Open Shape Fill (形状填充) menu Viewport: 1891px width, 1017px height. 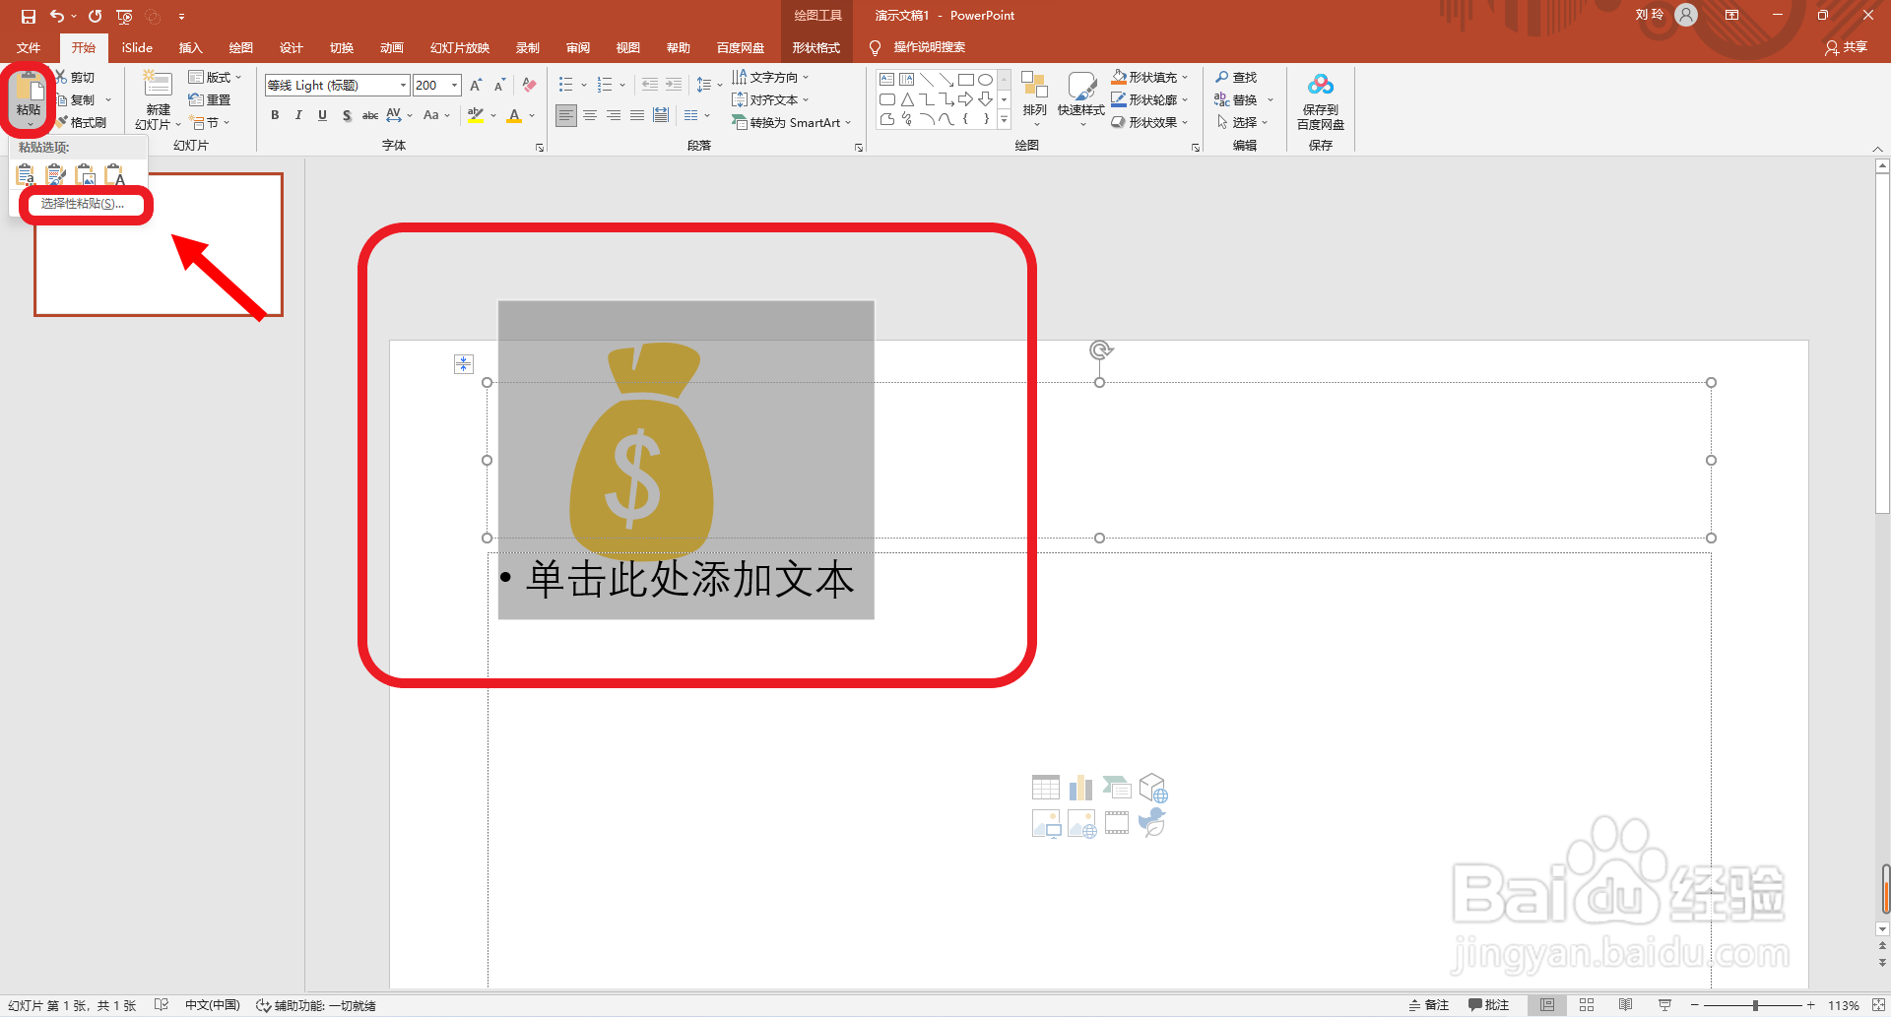[1148, 77]
